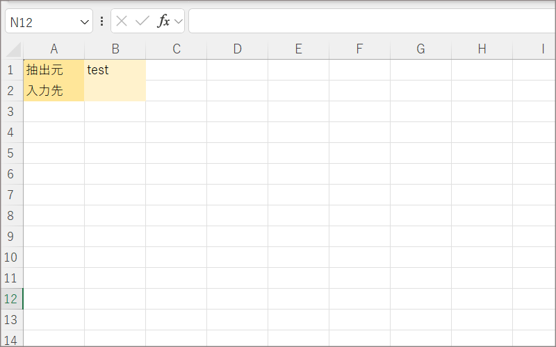The image size is (556, 347).
Task: Select column E header
Action: pos(298,49)
